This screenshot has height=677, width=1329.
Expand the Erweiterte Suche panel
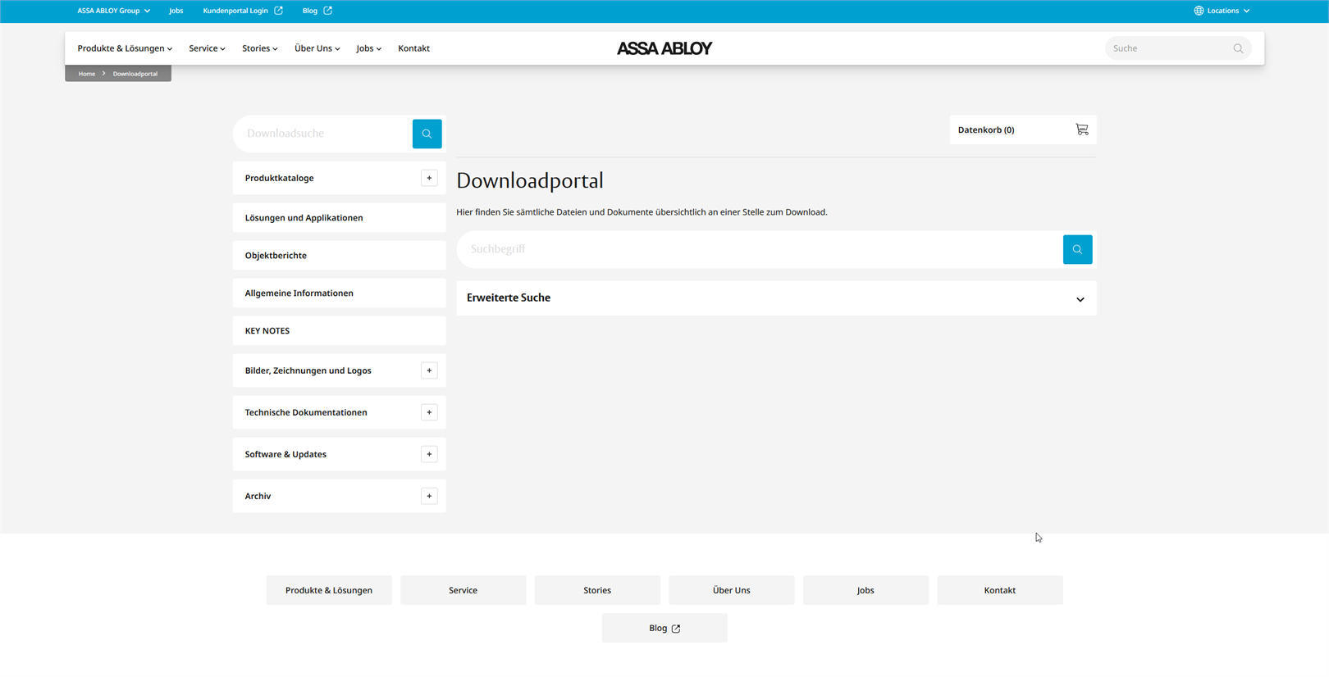[1080, 299]
